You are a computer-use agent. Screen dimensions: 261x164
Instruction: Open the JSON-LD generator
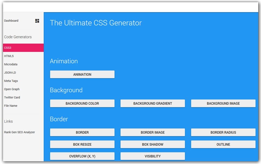click(10, 72)
